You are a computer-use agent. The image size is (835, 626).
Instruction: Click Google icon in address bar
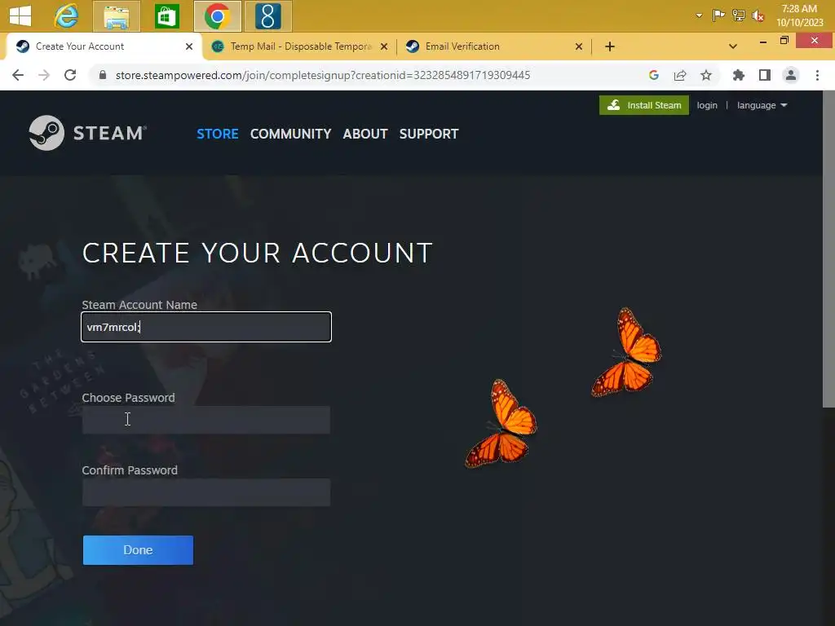pos(654,75)
